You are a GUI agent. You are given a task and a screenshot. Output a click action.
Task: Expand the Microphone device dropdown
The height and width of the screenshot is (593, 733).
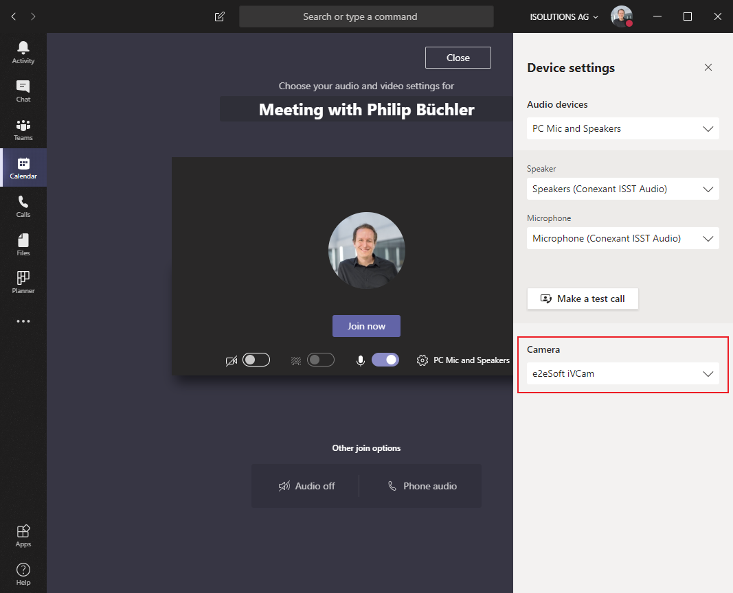click(x=622, y=238)
